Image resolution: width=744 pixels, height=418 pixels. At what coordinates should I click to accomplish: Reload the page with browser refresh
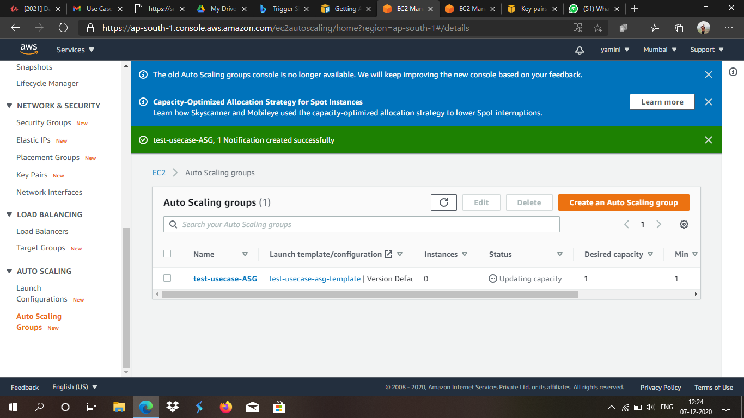pyautogui.click(x=63, y=28)
